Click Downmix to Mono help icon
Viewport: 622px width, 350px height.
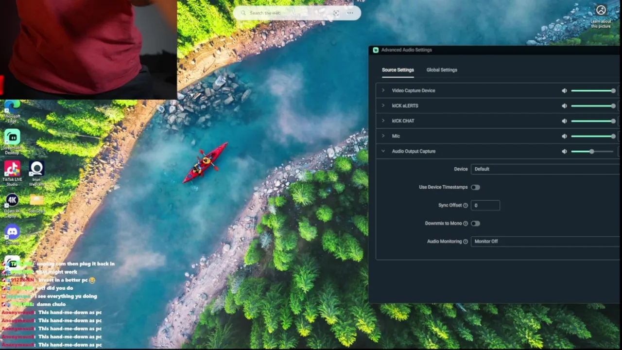coord(466,224)
